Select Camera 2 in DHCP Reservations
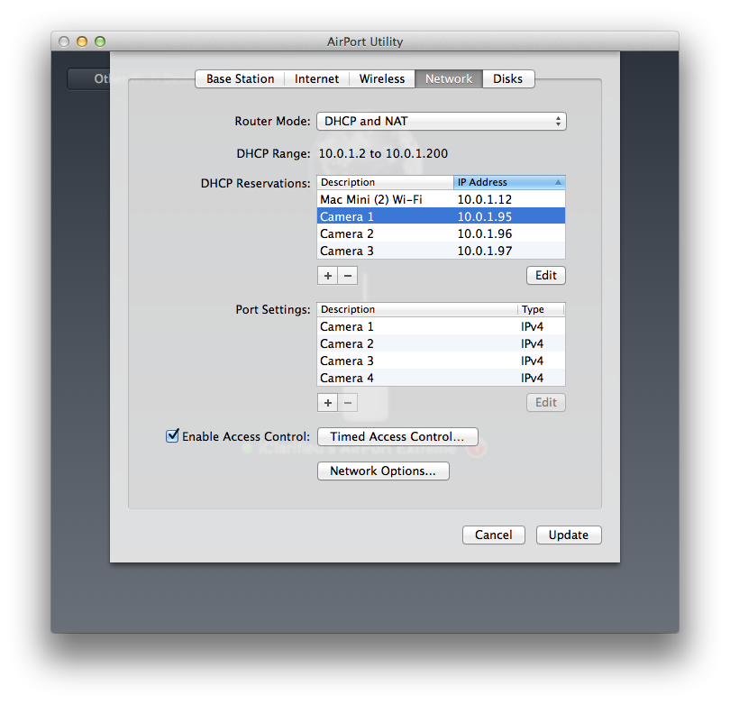The width and height of the screenshot is (730, 704). click(442, 233)
